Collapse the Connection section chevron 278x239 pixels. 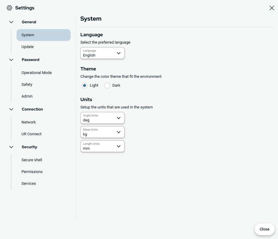click(11, 109)
